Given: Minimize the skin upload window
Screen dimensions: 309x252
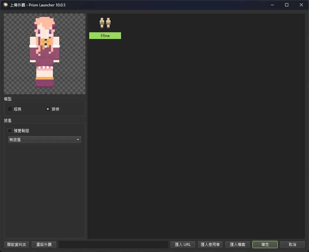Looking at the screenshot, I should tap(272, 5).
